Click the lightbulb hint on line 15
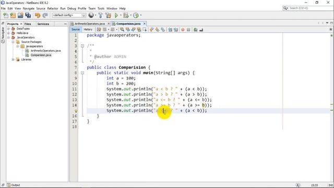334x188 pixels. click(x=76, y=111)
